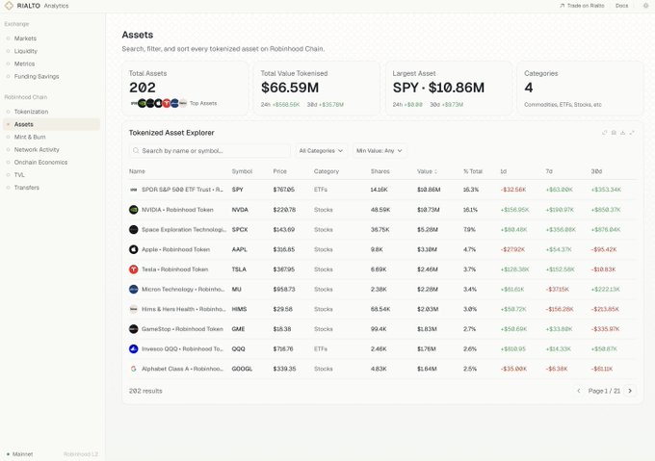
Task: Open the Docs link
Action: click(621, 6)
